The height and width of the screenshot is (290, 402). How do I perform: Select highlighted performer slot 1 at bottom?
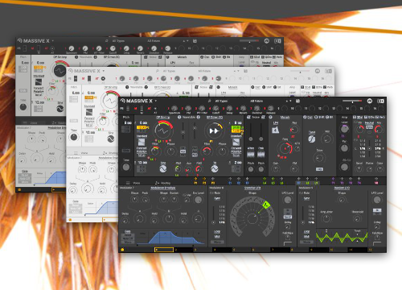(x=164, y=250)
